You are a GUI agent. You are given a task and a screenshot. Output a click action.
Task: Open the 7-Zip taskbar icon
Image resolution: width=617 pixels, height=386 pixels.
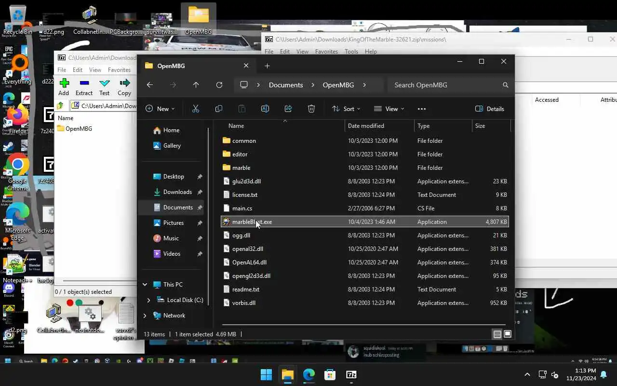coord(351,374)
